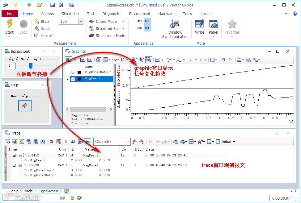Click the difference markers icon in Graphics toolbar
Image resolution: width=301 pixels, height=203 pixels.
click(89, 60)
